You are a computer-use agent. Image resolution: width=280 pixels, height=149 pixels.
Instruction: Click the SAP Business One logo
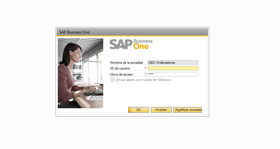click(x=131, y=44)
